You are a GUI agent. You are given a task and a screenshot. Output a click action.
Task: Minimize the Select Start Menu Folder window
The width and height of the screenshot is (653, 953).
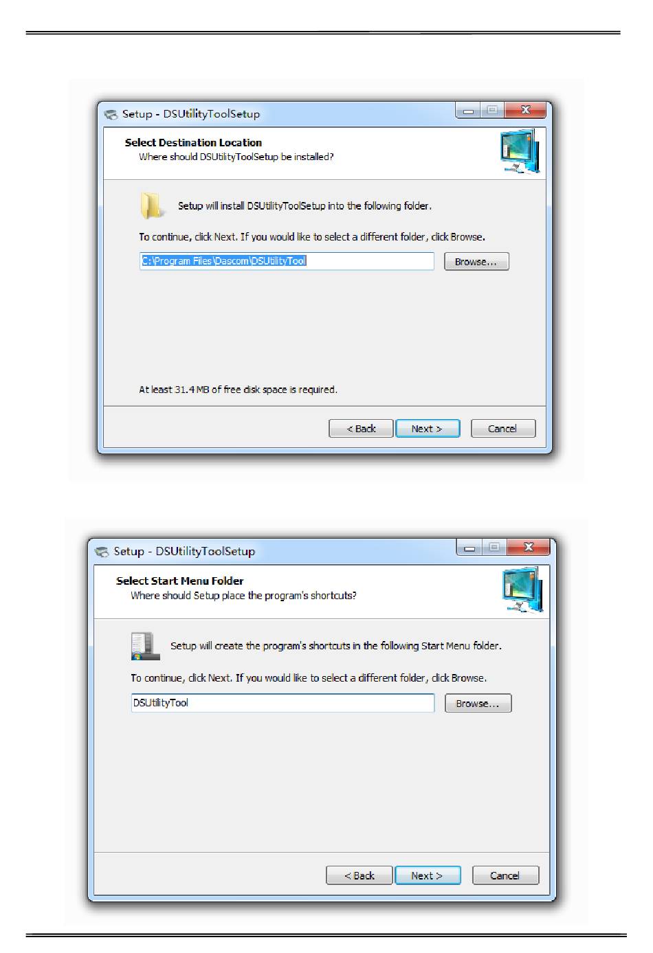click(x=469, y=548)
